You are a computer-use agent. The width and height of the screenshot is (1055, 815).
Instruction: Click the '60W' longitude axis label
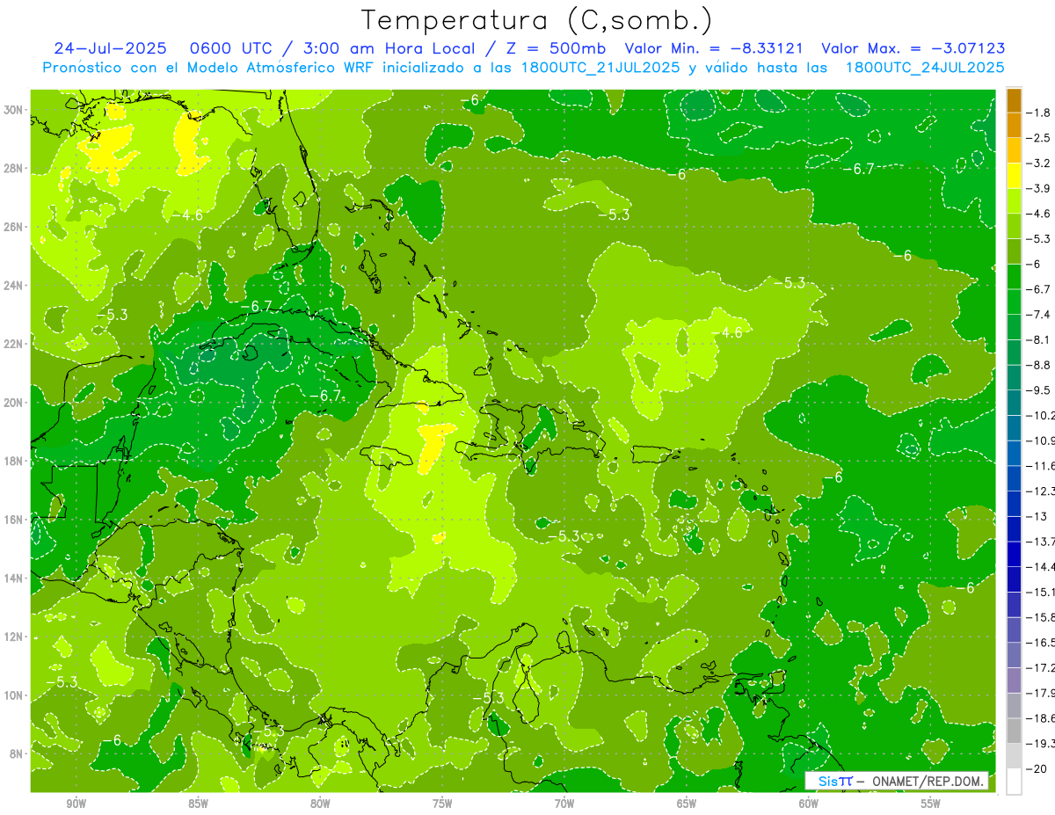pyautogui.click(x=809, y=804)
